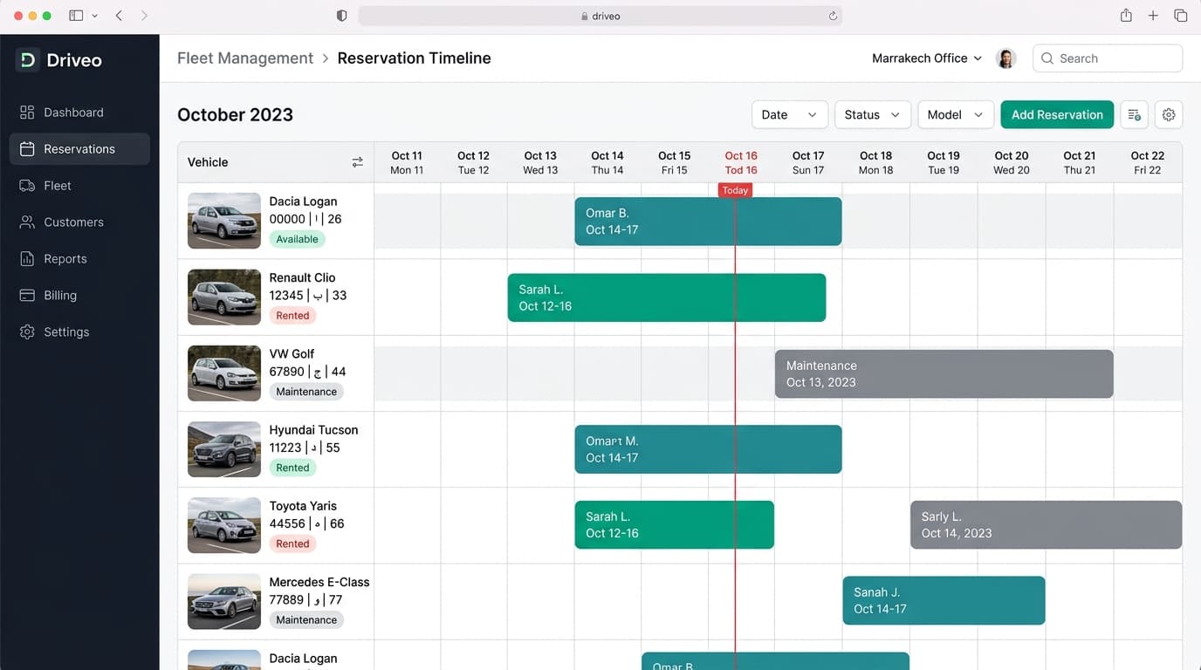This screenshot has width=1201, height=670.
Task: Open a new browser tab with plus icon
Action: point(1153,16)
